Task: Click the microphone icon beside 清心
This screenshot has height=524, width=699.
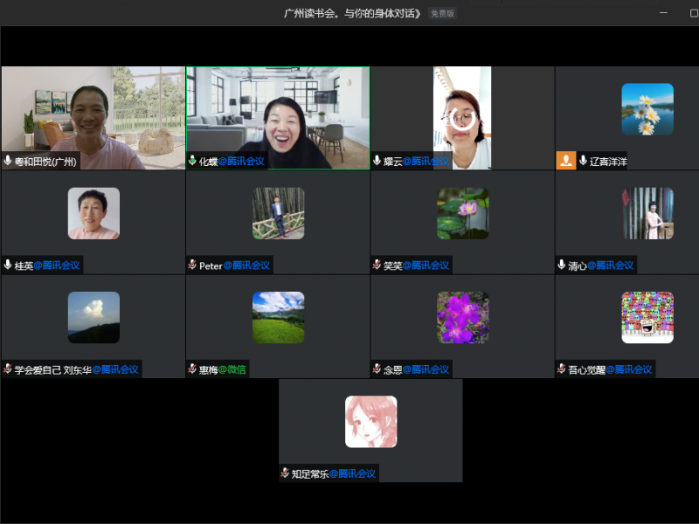Action: tap(562, 265)
